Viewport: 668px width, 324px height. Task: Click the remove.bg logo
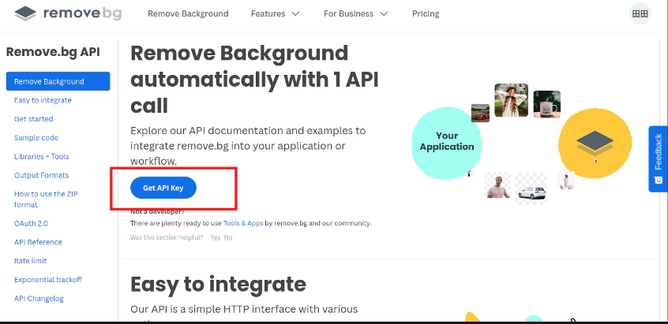(68, 13)
